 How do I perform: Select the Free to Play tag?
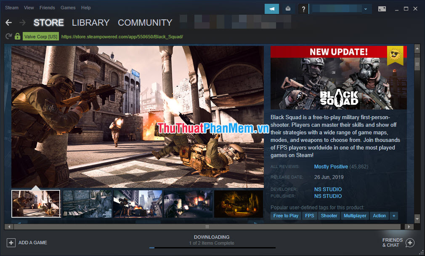pos(286,216)
